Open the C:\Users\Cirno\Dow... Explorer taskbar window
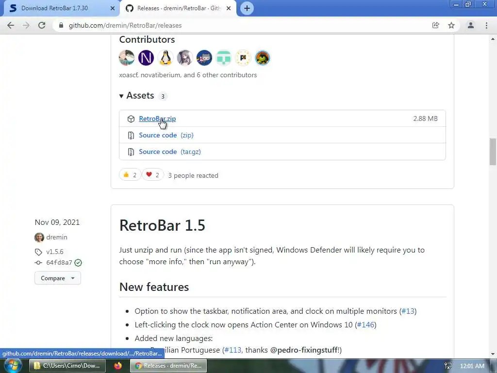 (68, 366)
